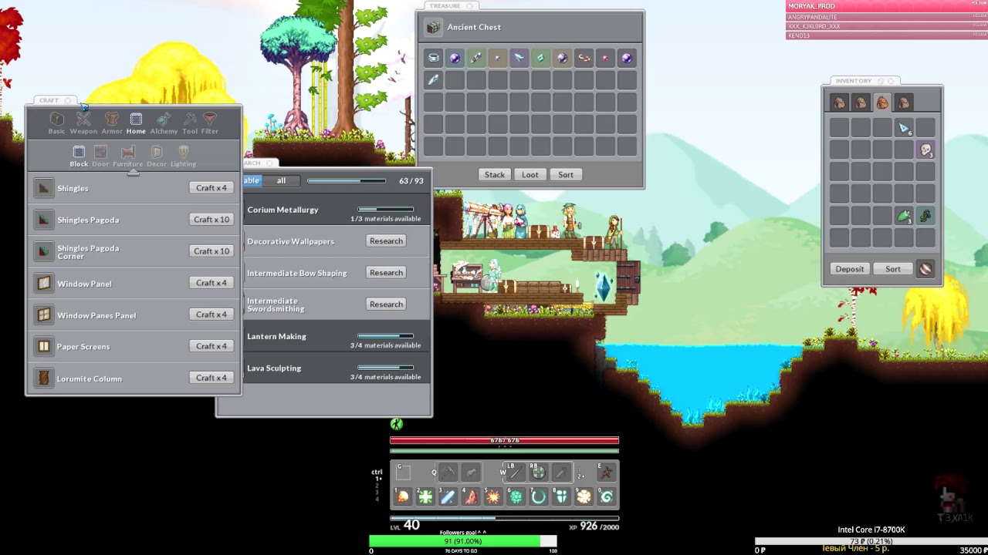Use the green spiral skill in slot 0
988x555 pixels.
click(607, 497)
